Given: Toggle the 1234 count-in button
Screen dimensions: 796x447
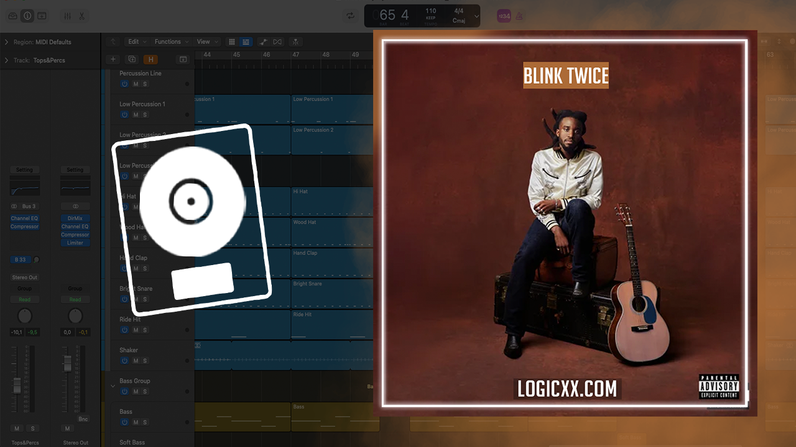Looking at the screenshot, I should [x=504, y=16].
